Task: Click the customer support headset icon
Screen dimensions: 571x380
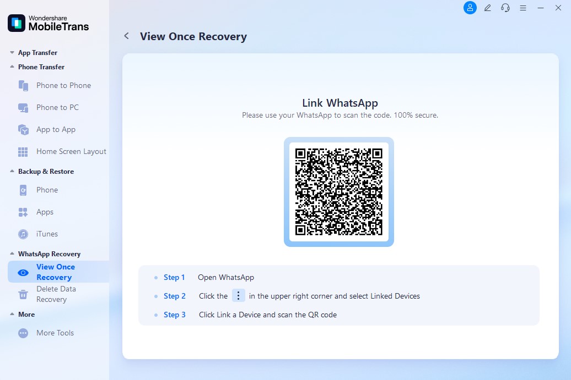Action: [505, 8]
